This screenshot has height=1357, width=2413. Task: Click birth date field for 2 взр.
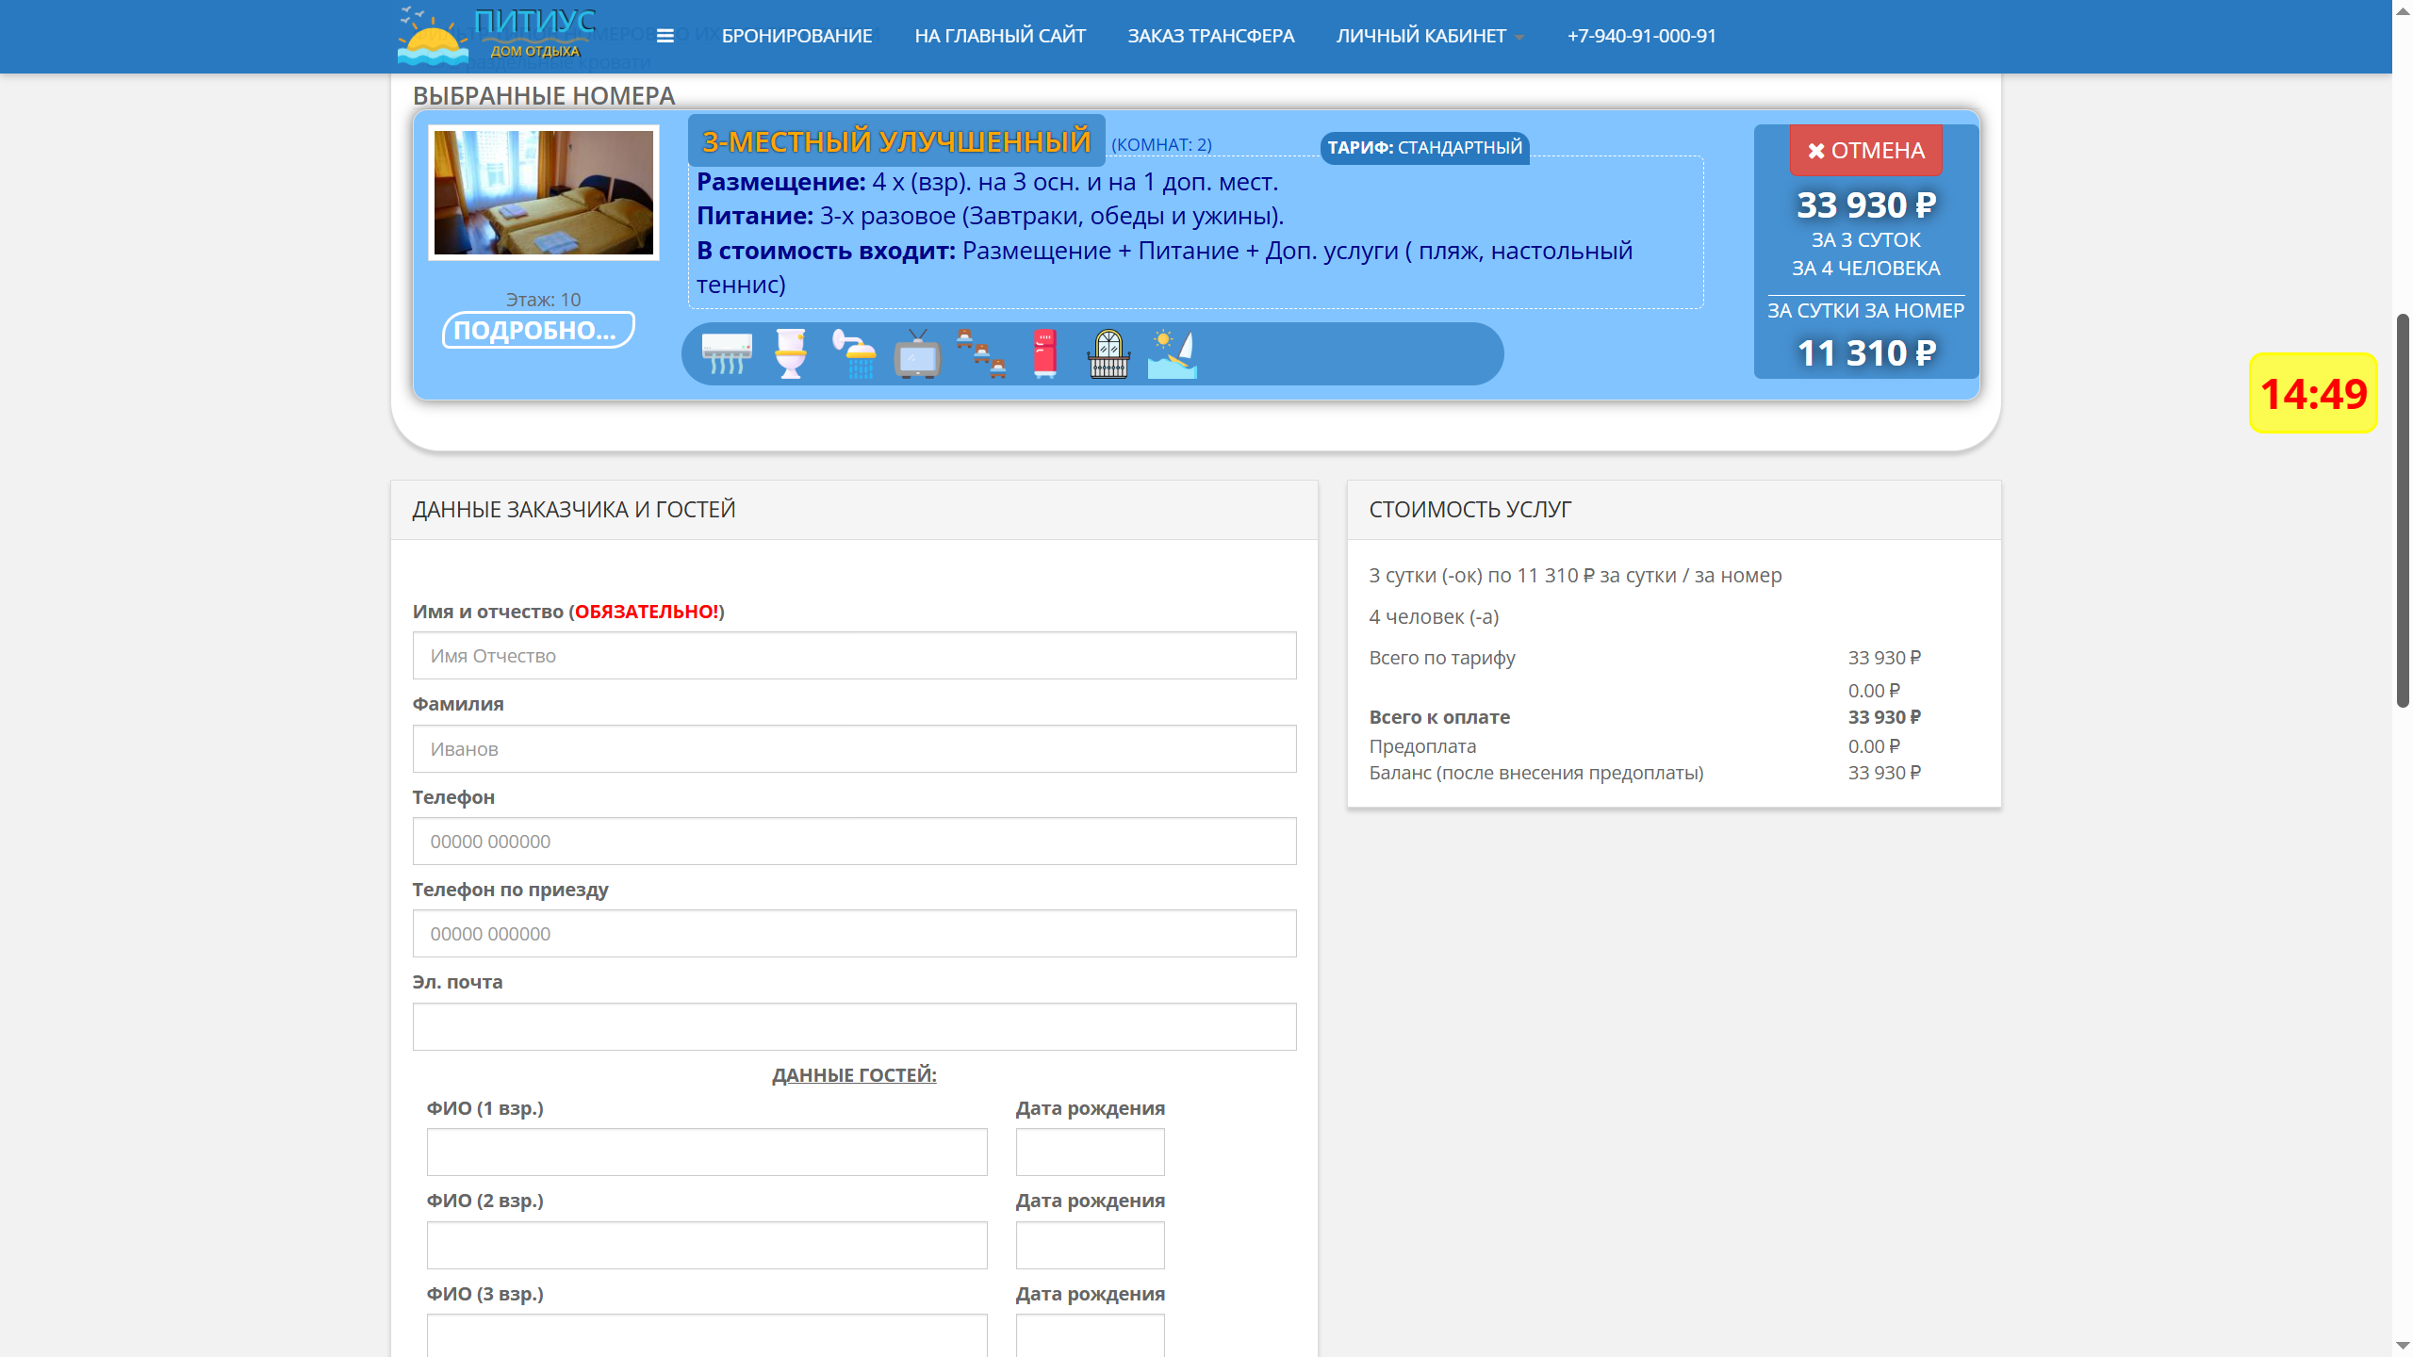(1090, 1246)
